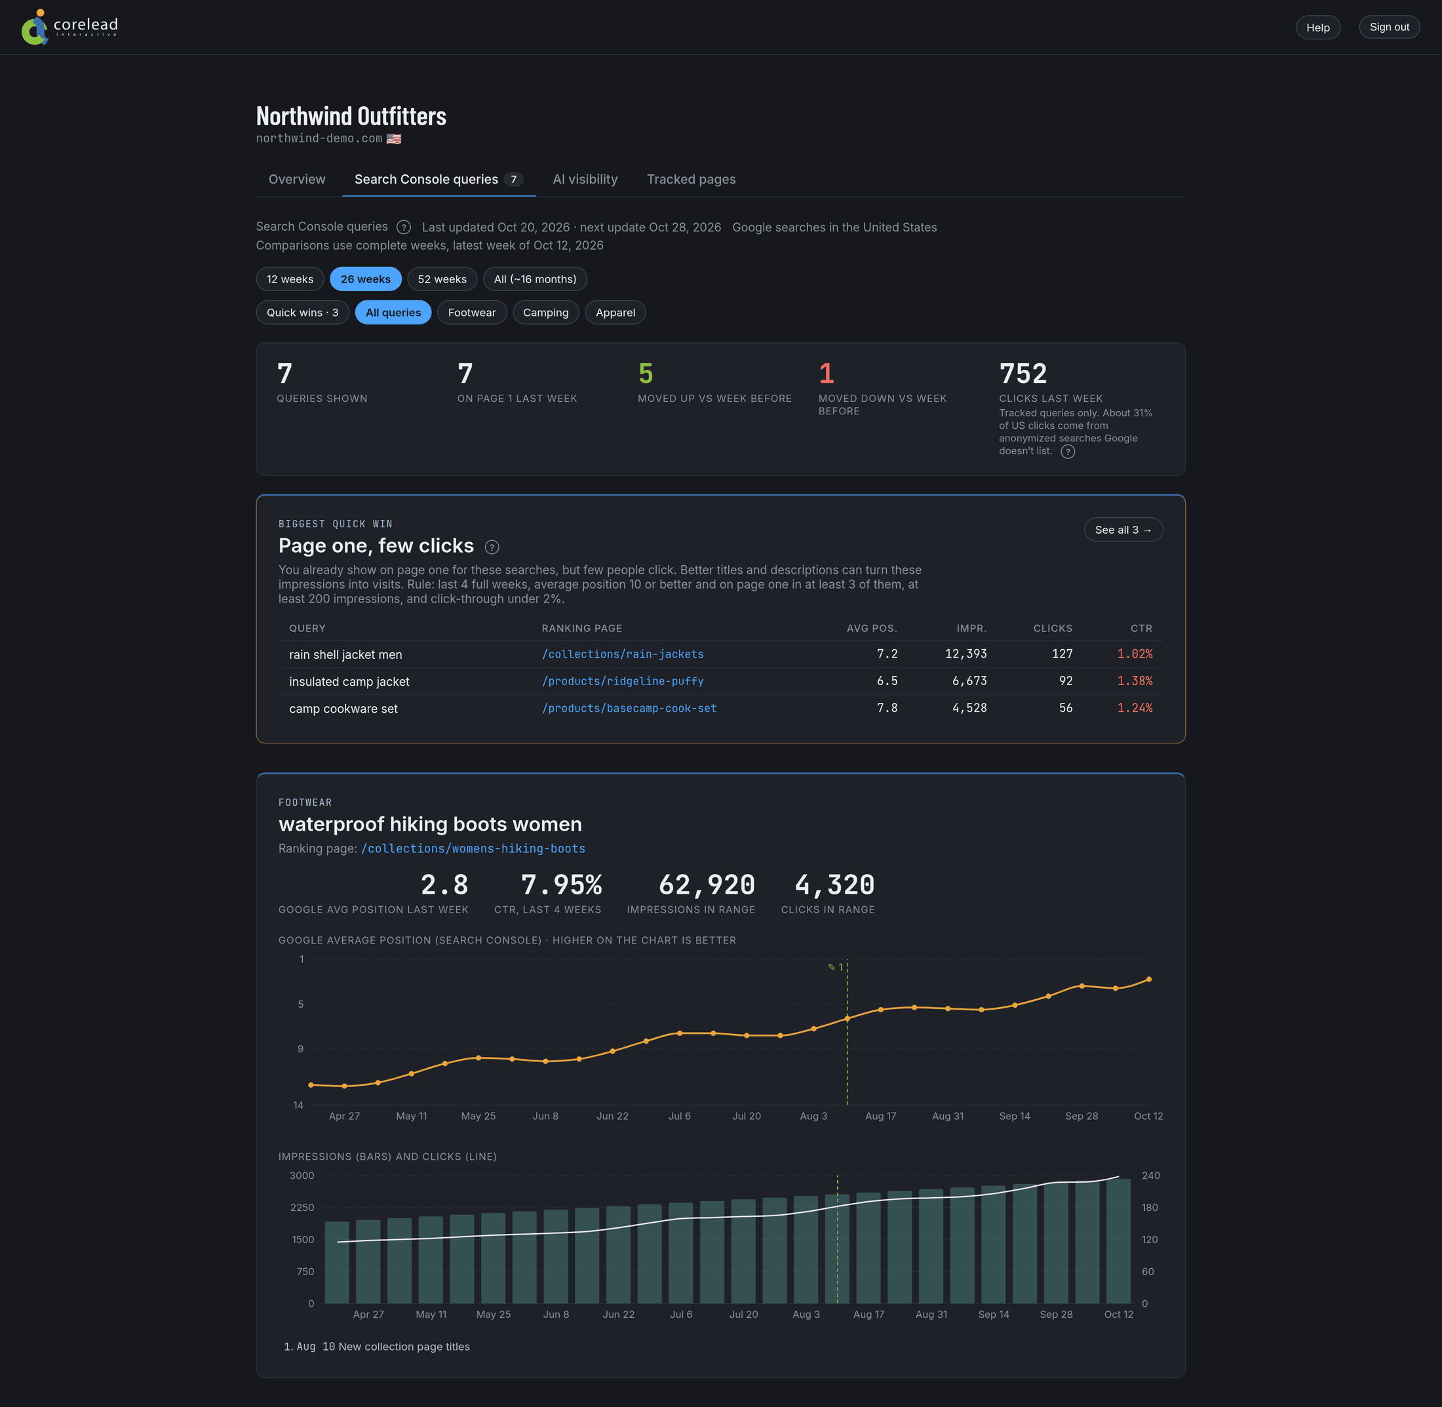Select the 12 weeks range
Screen dimensions: 1442x1407
coord(290,279)
